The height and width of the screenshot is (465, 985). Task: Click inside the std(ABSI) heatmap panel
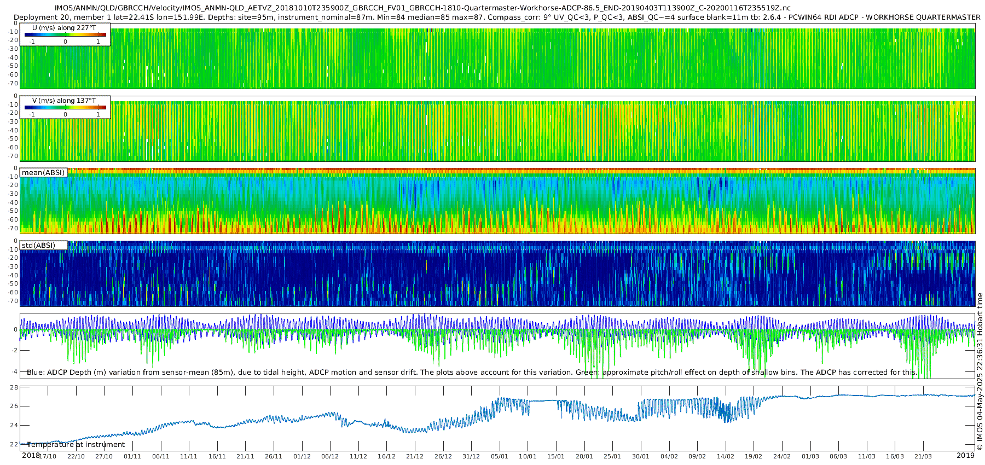click(x=497, y=274)
